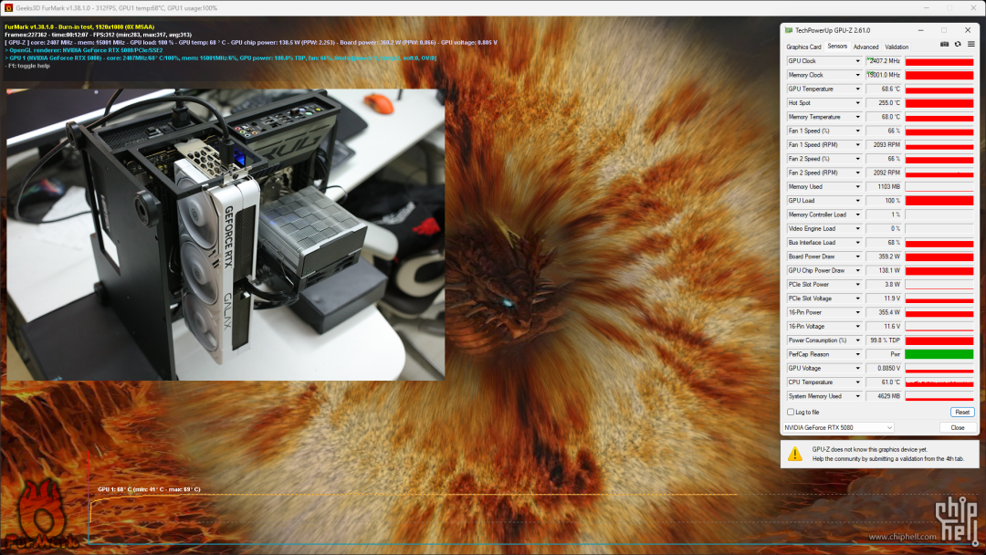Click the "OpenGL renderer" line in FurMark overlay
The height and width of the screenshot is (555, 986).
84,50
